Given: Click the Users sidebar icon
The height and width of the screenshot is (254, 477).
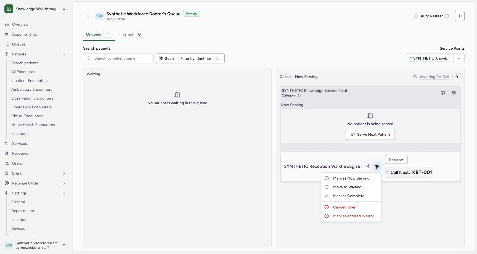Looking at the screenshot, I should tap(7, 163).
